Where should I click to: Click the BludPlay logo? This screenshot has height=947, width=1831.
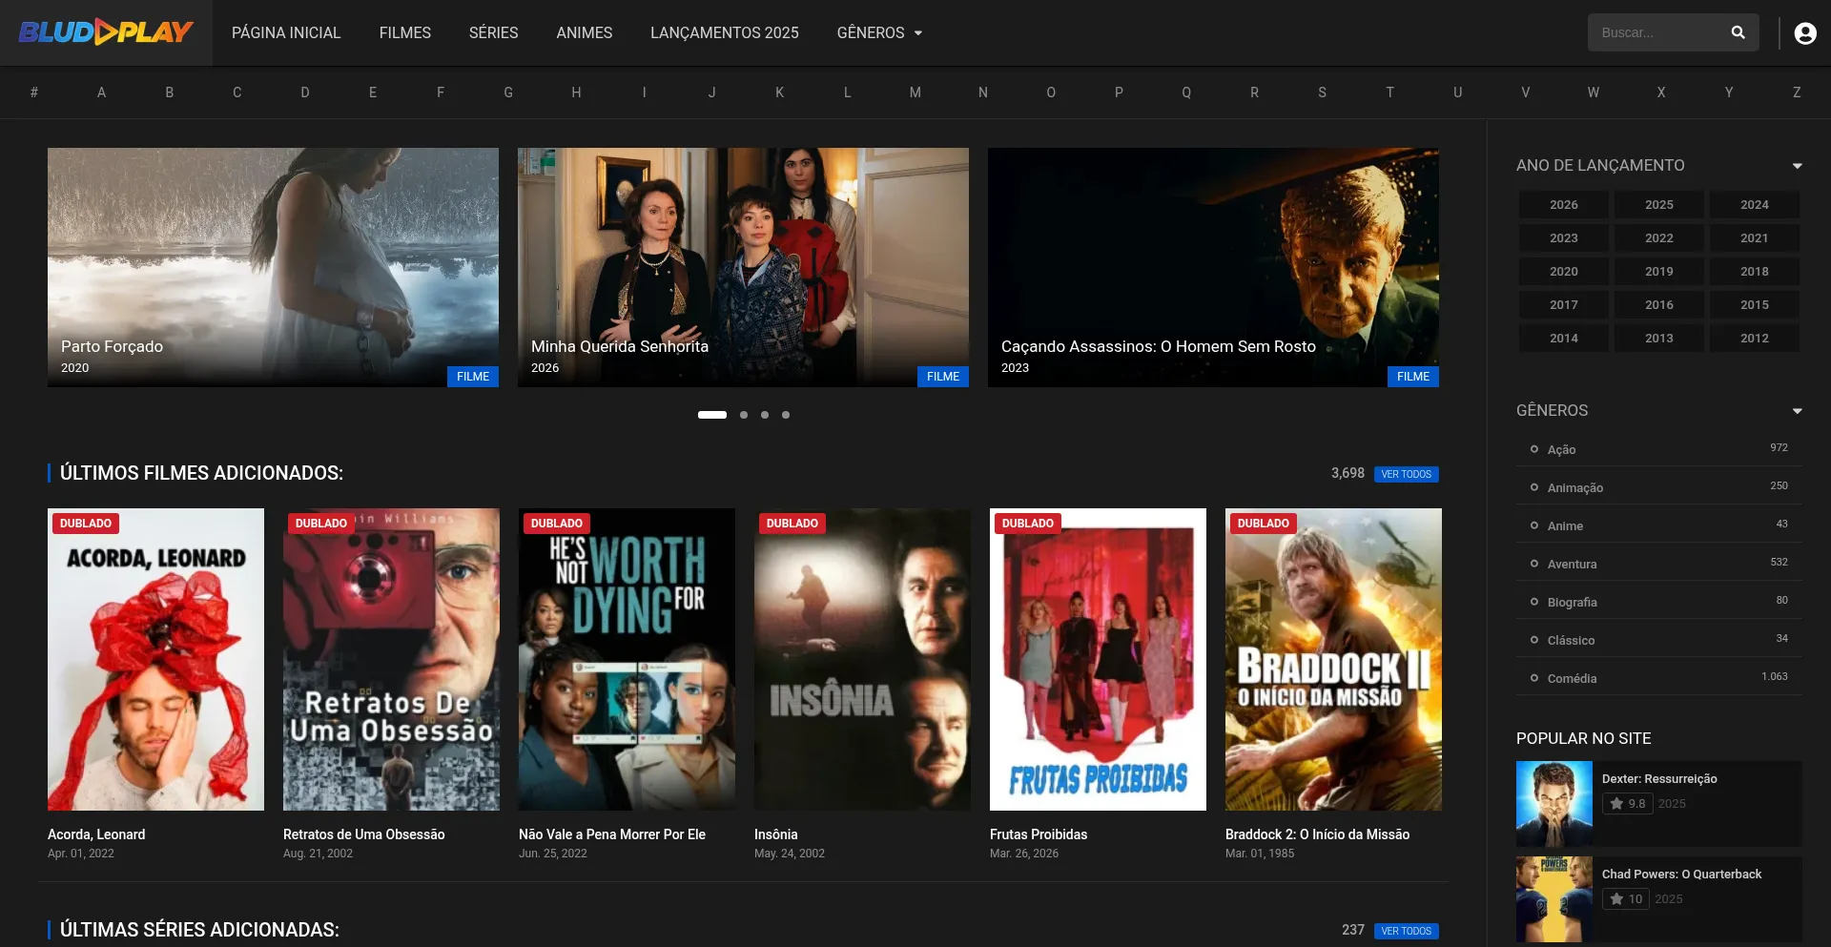coord(106,32)
